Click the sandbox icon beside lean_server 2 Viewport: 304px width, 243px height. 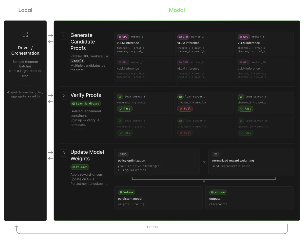coord(180,97)
